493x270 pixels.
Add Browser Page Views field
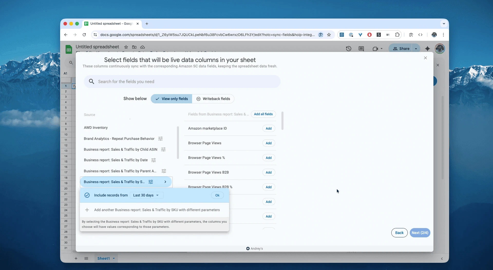pyautogui.click(x=269, y=143)
